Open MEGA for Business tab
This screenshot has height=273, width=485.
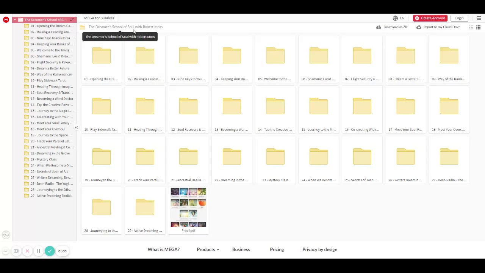[99, 18]
